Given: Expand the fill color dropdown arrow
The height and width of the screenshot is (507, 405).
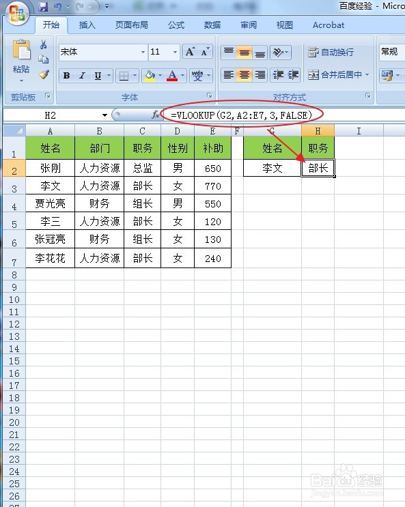Looking at the screenshot, I should pos(160,76).
